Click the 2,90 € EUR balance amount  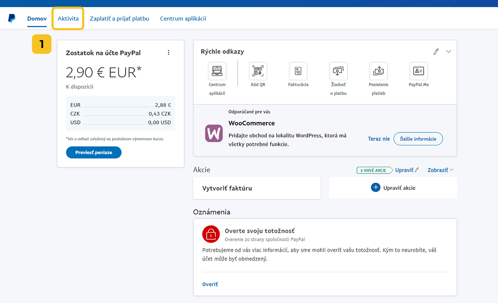pos(104,72)
